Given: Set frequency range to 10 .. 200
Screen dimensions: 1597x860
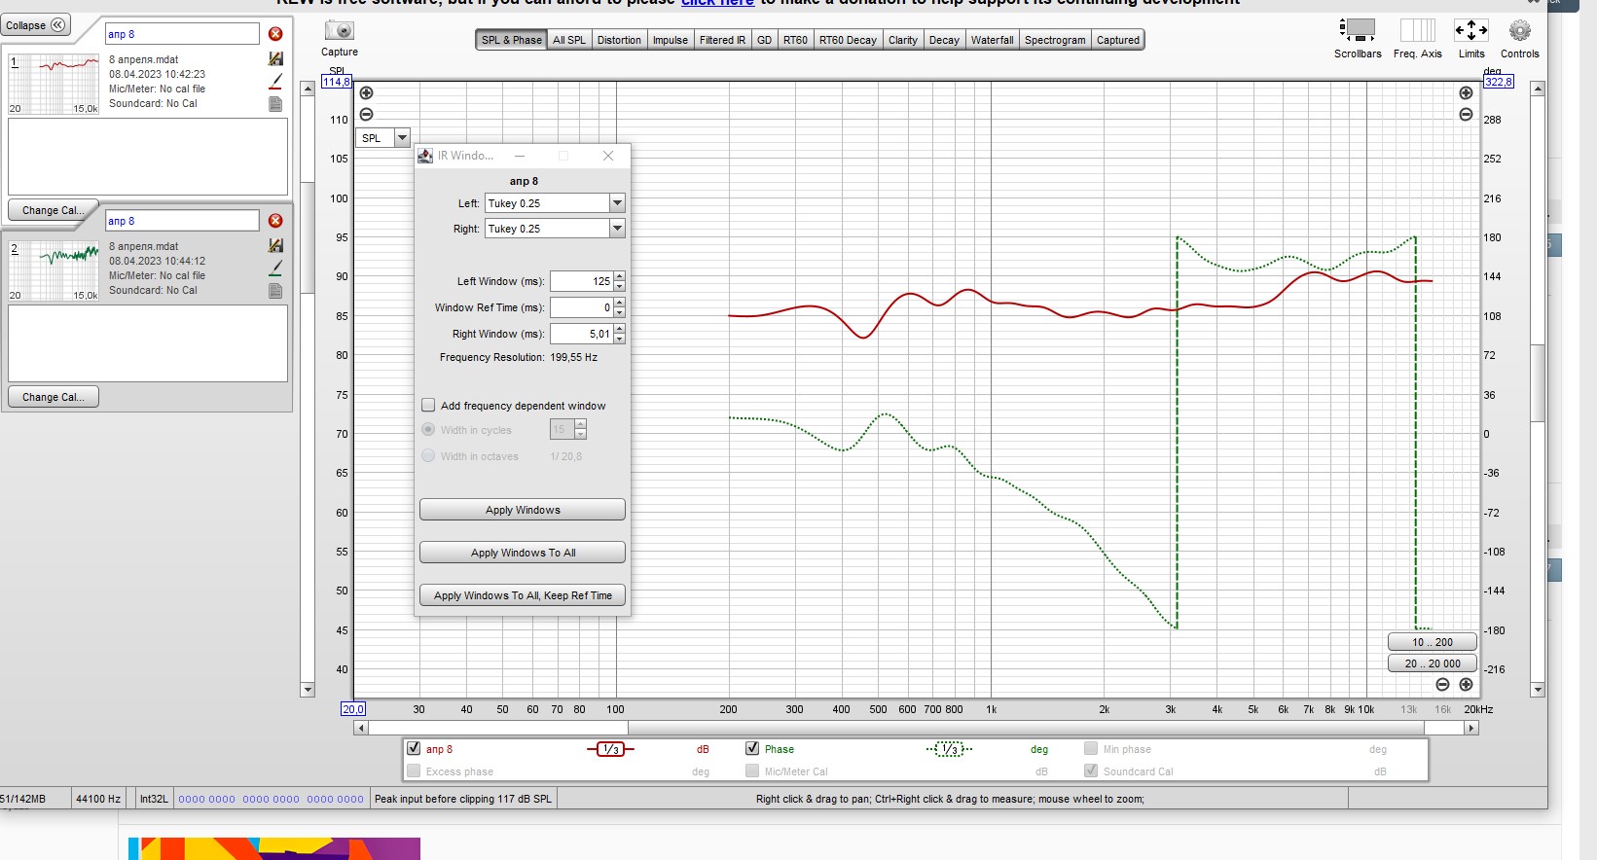Looking at the screenshot, I should coord(1433,642).
